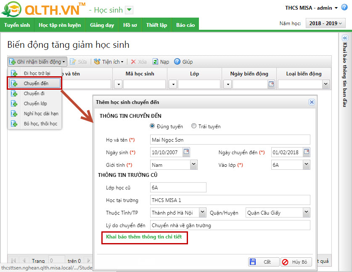
Task: Click Khai báo thêm thông tin chi tiết link
Action: click(x=144, y=237)
